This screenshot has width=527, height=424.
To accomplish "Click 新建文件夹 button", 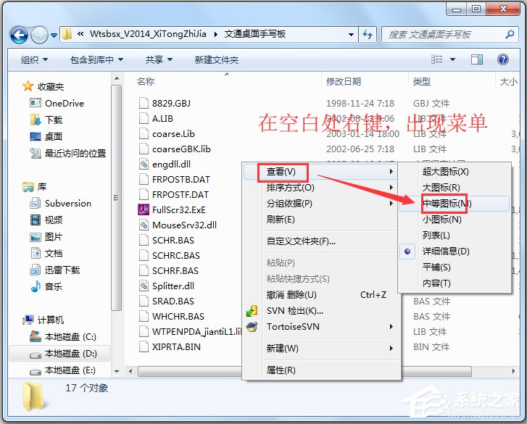I will coord(217,60).
